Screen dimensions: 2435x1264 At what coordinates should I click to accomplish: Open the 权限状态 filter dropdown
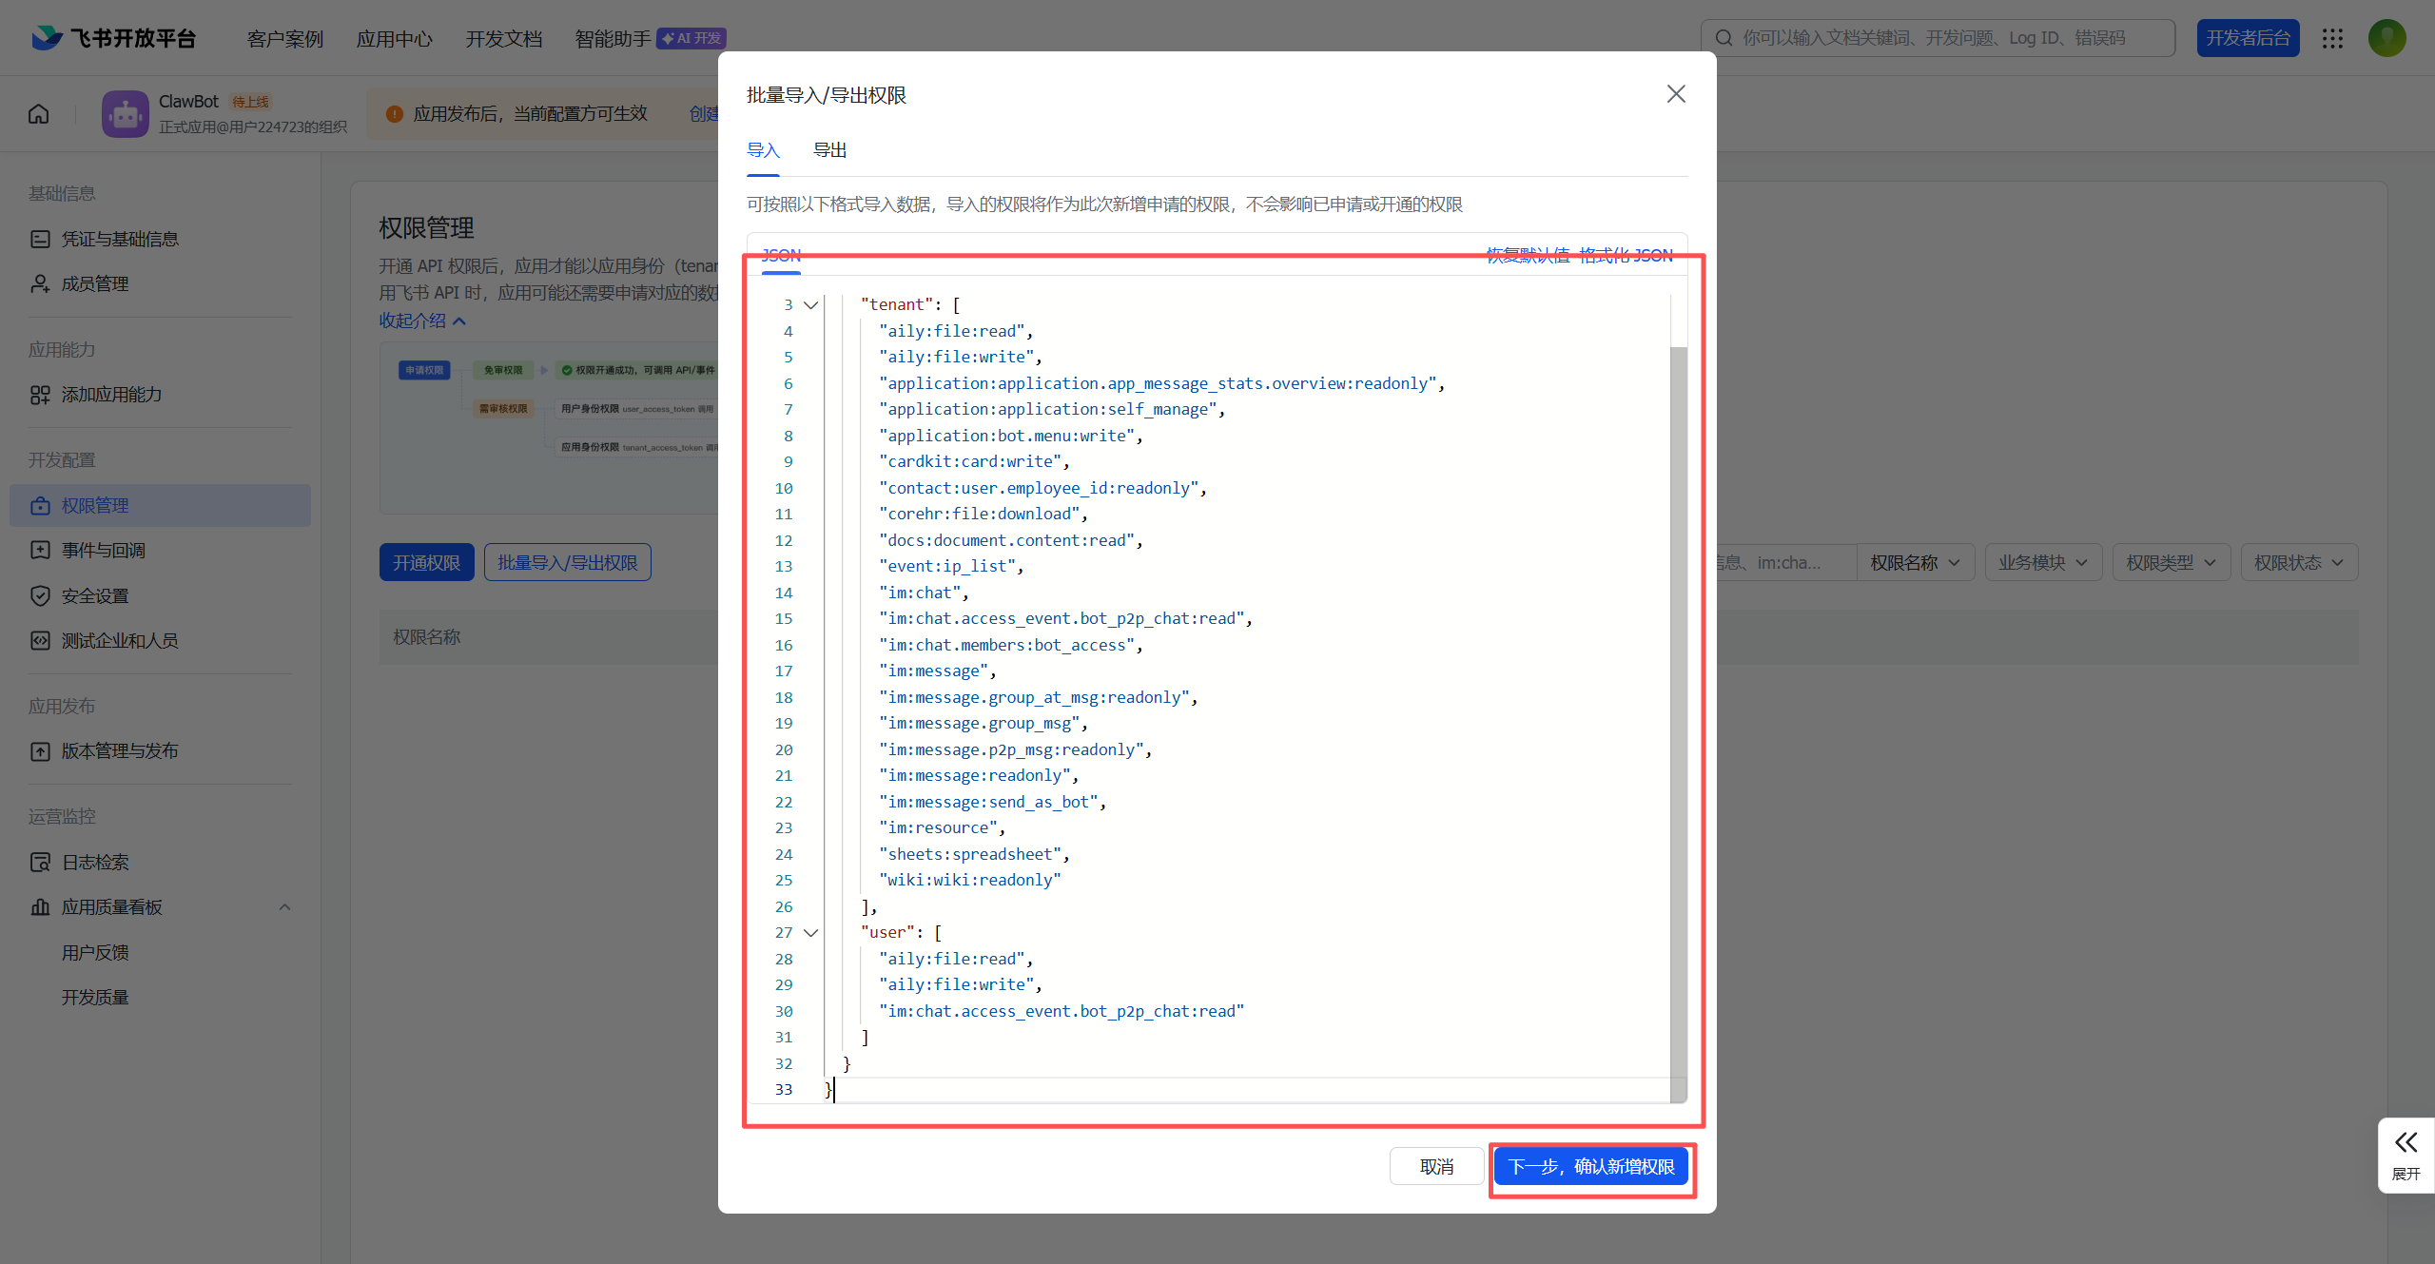[x=2298, y=563]
